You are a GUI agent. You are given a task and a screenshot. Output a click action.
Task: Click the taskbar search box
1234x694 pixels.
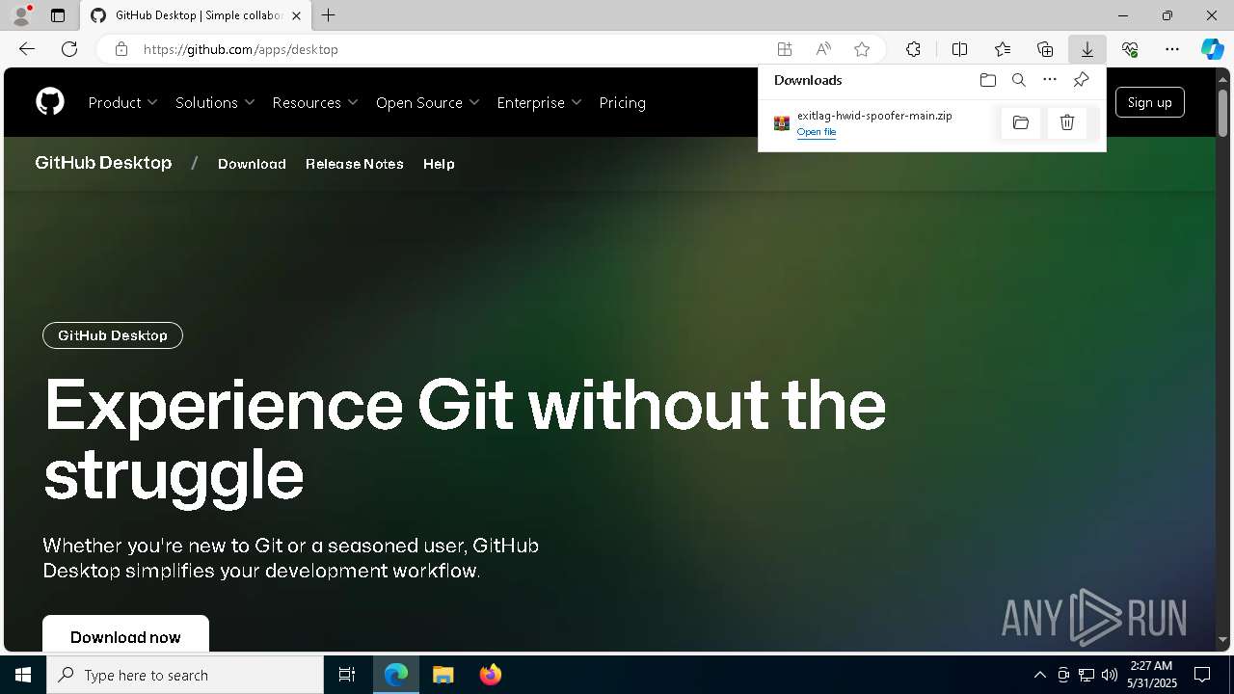pos(185,675)
